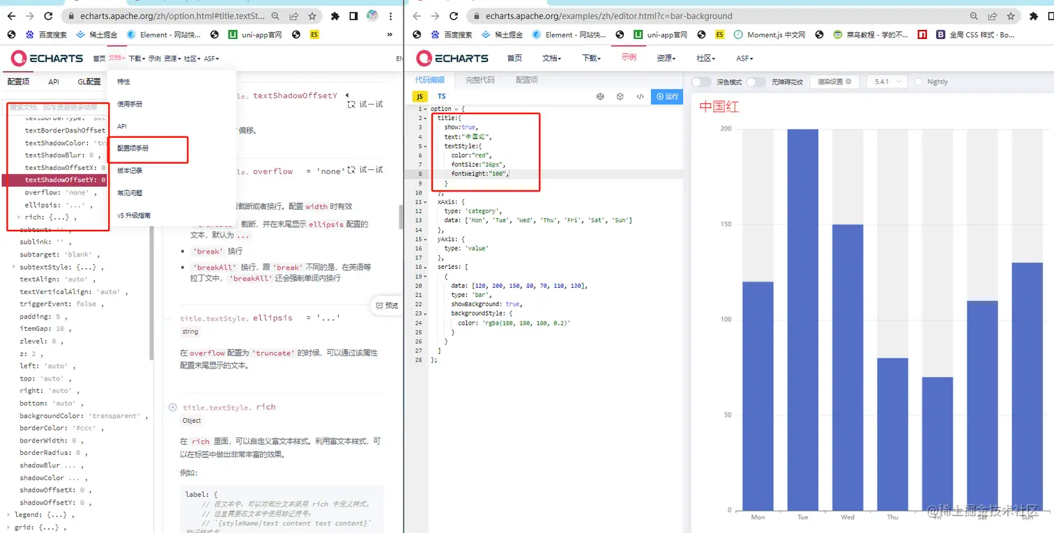Click the 预览 preview button

(x=388, y=305)
